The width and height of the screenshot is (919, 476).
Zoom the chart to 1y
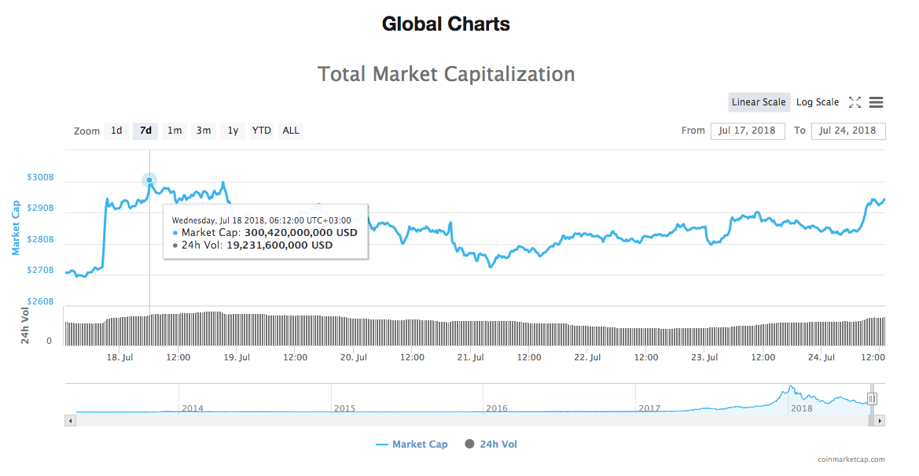(232, 131)
